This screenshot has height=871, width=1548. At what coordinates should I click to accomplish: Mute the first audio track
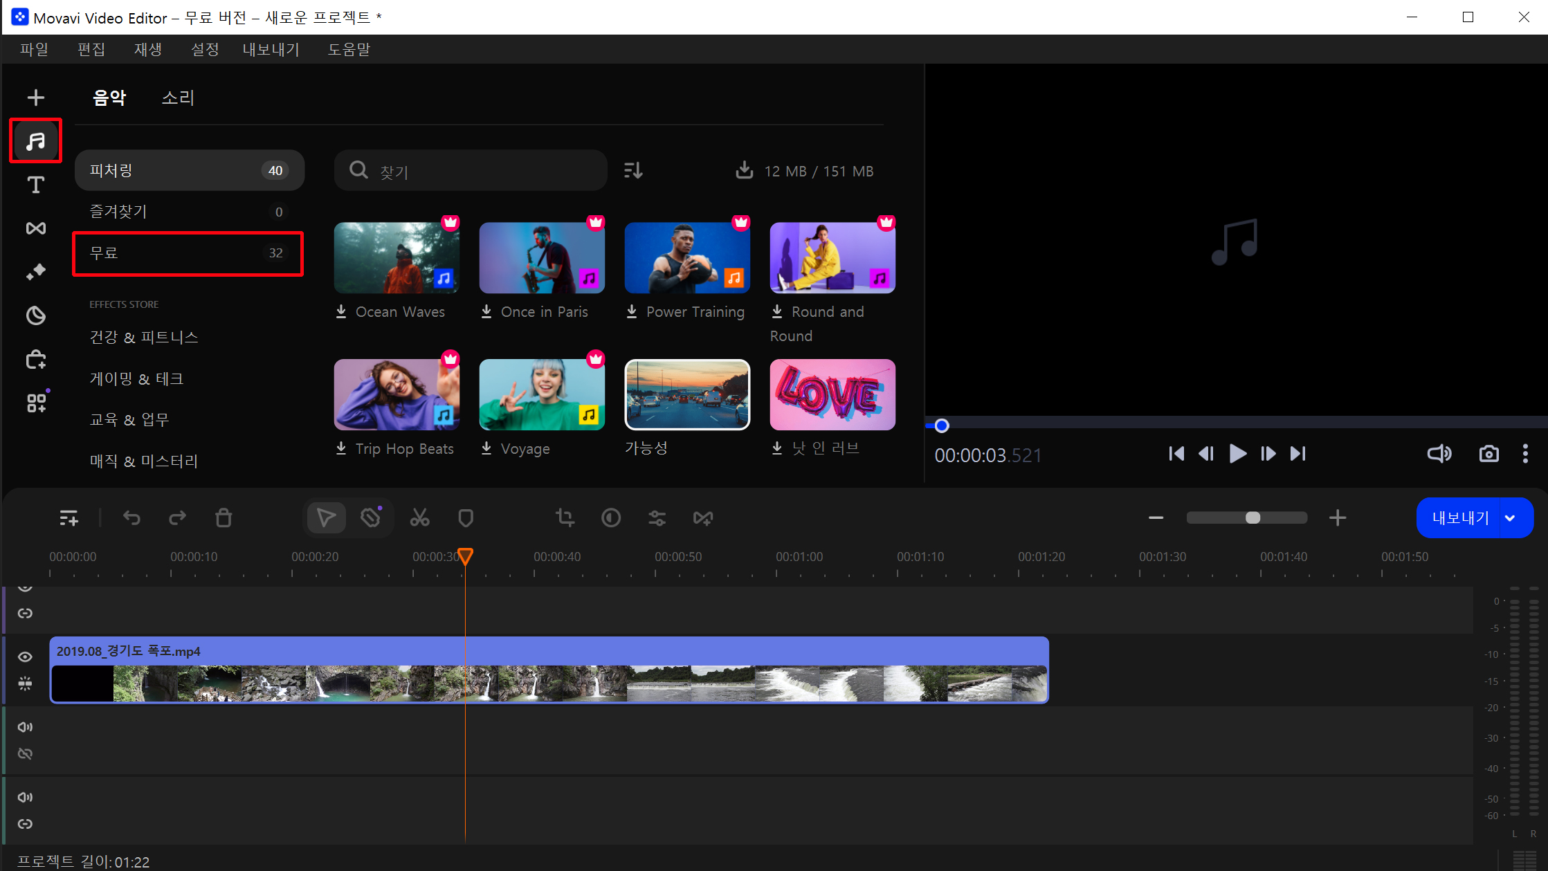pyautogui.click(x=25, y=726)
